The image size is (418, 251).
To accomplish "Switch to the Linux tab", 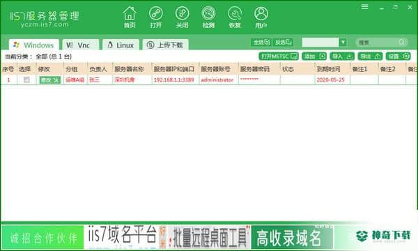I will 121,45.
